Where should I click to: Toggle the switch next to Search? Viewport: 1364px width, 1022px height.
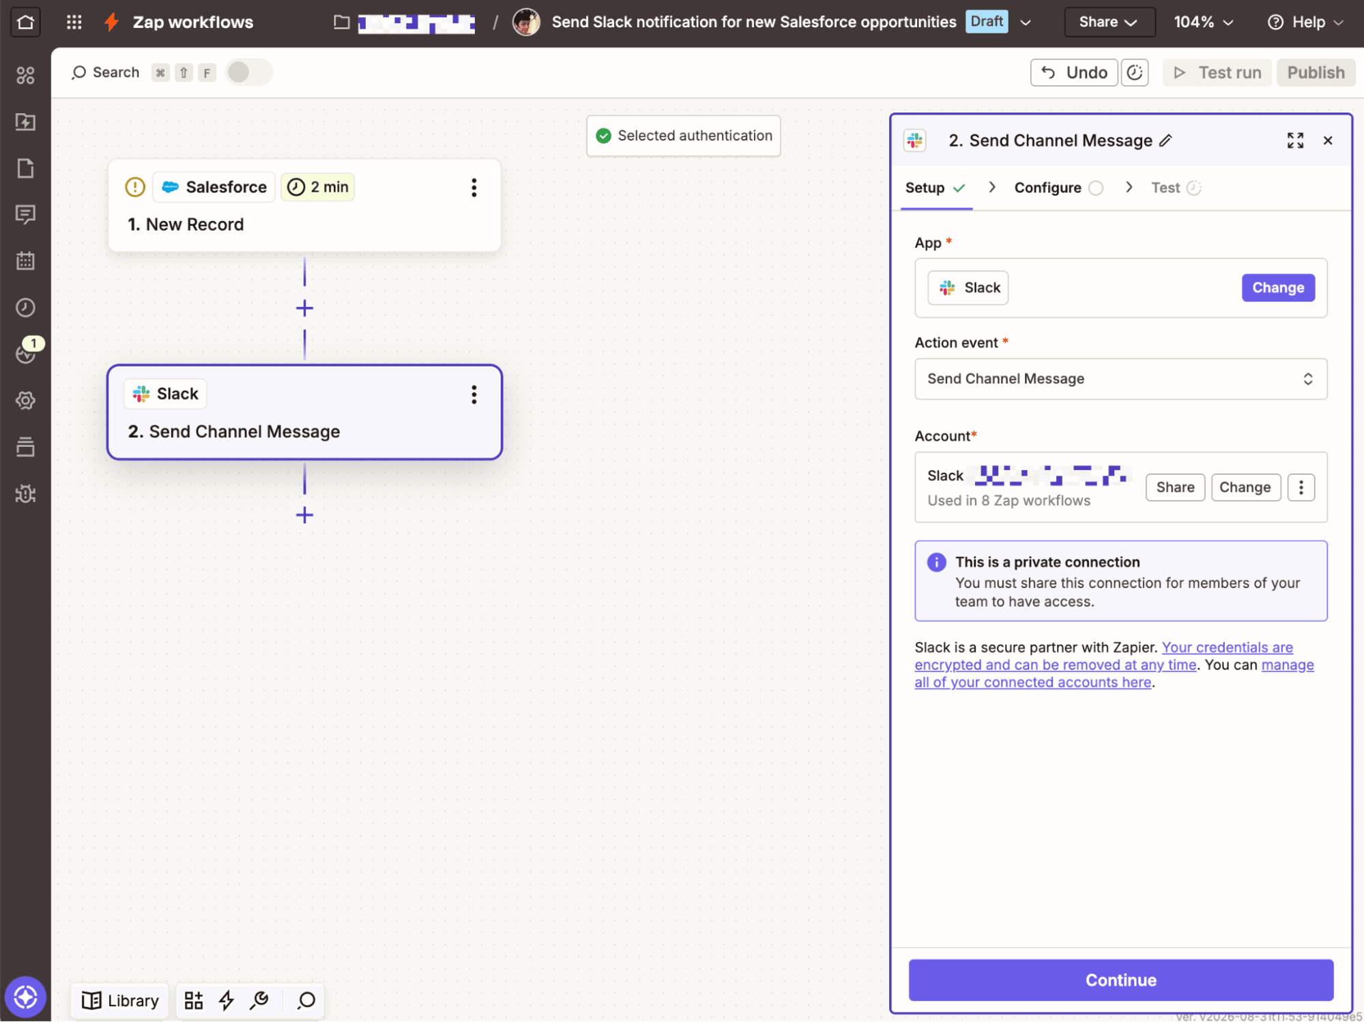click(x=249, y=72)
